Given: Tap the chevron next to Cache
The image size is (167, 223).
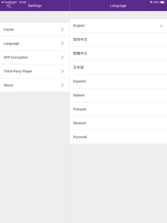Looking at the screenshot, I should pos(62,29).
